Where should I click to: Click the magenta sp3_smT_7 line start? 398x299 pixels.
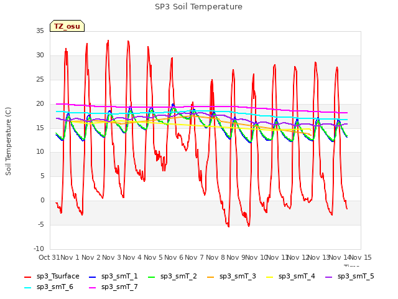57,104
